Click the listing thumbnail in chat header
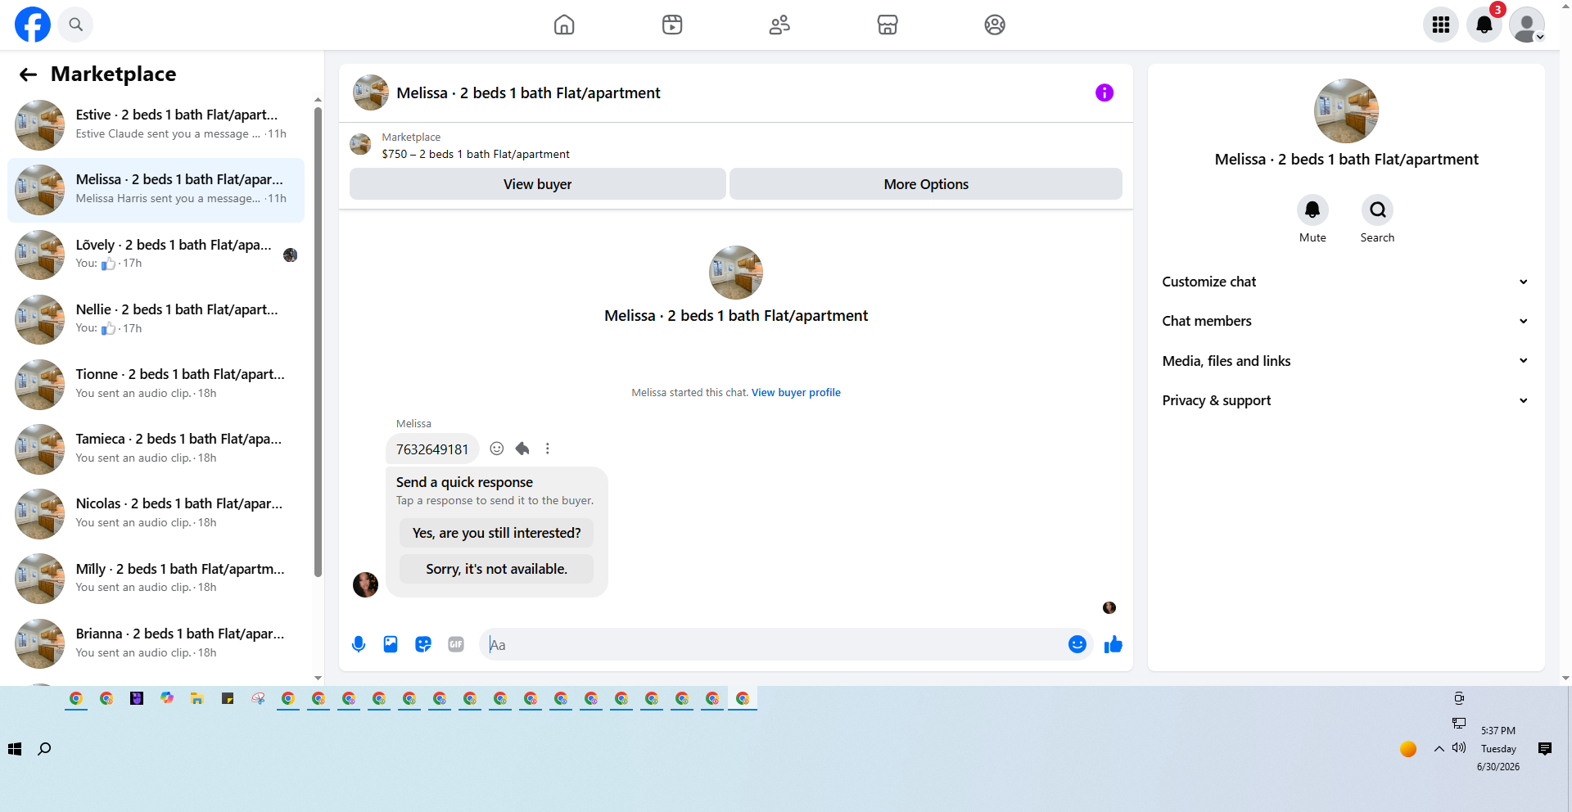This screenshot has width=1572, height=812. click(370, 92)
